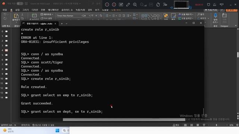Expand the shapes gallery

[161, 19]
